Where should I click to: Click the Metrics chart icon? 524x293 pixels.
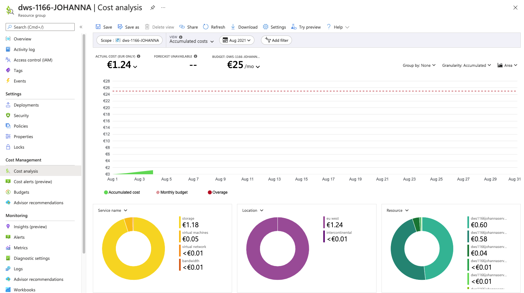(8, 248)
